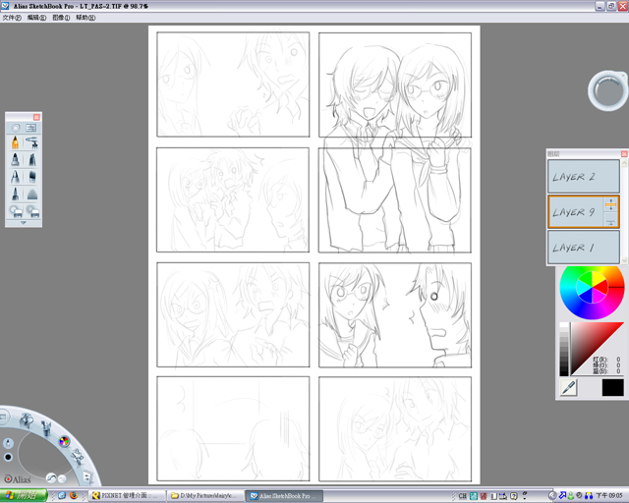Open the 幫助 (Help) menu

[x=86, y=18]
